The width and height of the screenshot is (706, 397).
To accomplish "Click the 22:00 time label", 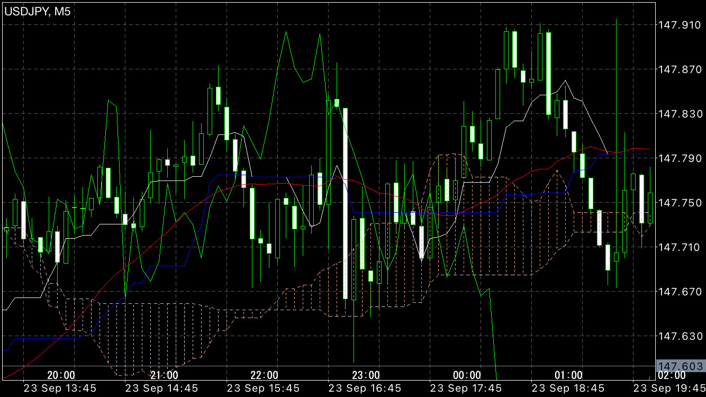I will pyautogui.click(x=265, y=375).
